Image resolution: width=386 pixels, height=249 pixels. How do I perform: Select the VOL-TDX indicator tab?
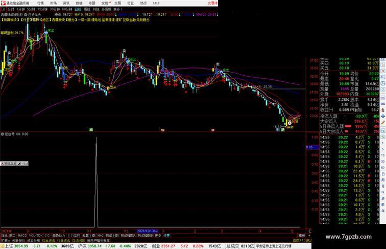[36, 236]
